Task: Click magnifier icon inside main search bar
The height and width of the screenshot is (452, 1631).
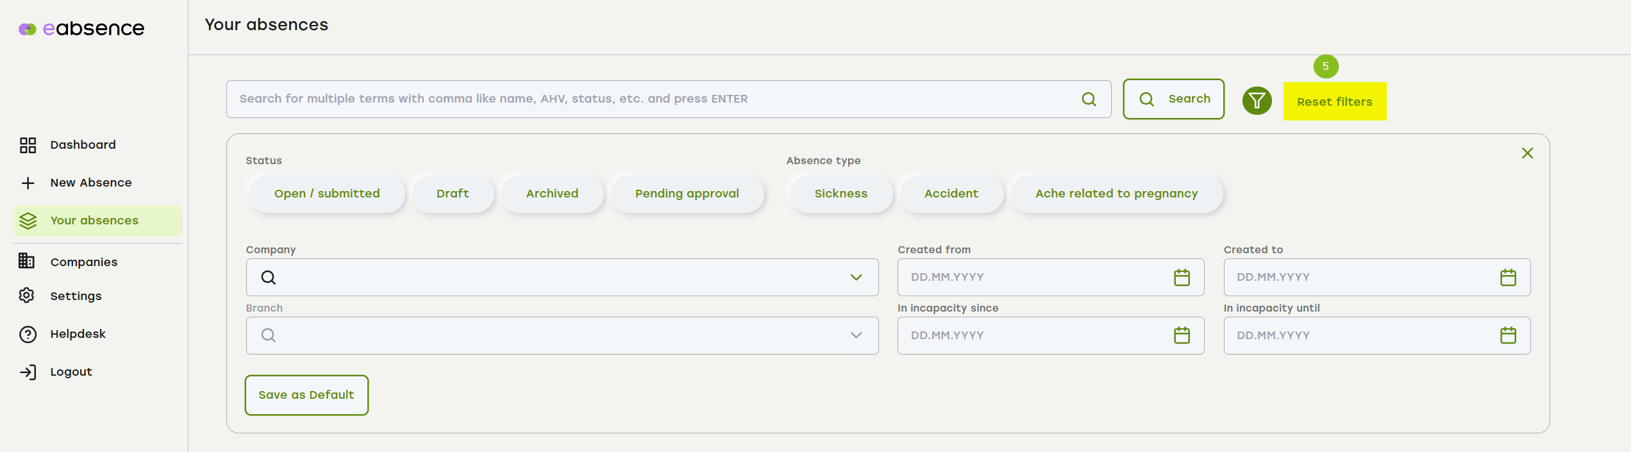Action: [x=1089, y=99]
